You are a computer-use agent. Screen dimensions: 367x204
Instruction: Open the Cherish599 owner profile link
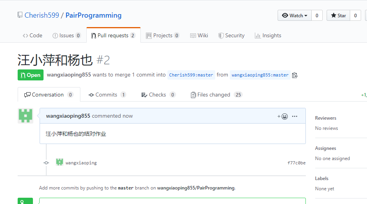click(x=42, y=15)
